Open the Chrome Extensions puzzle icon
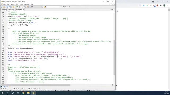The image size is (170, 95). (x=161, y=6)
